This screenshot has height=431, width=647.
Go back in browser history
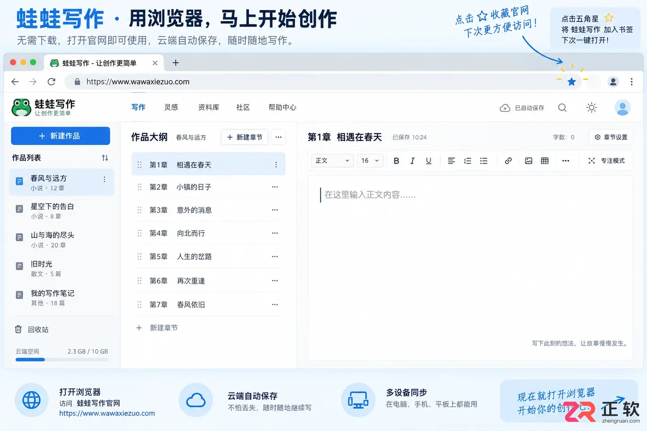tap(15, 82)
